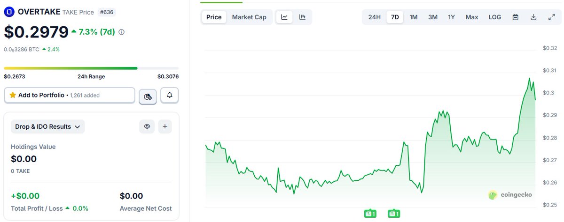Viewport: 564px width, 222px height.
Task: Click the second news event marker
Action: (x=393, y=214)
